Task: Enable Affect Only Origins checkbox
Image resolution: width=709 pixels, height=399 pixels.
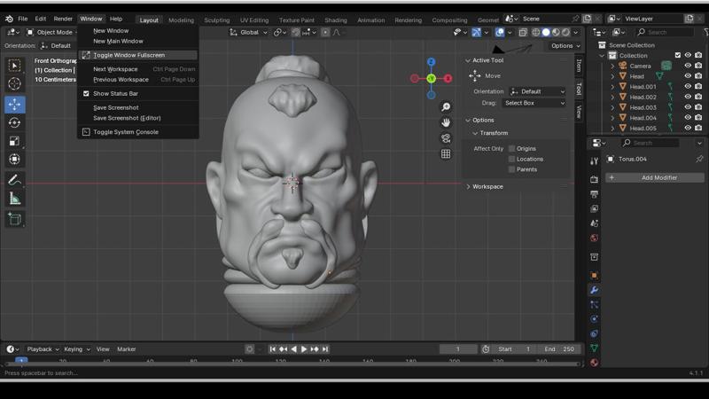Action: 511,149
